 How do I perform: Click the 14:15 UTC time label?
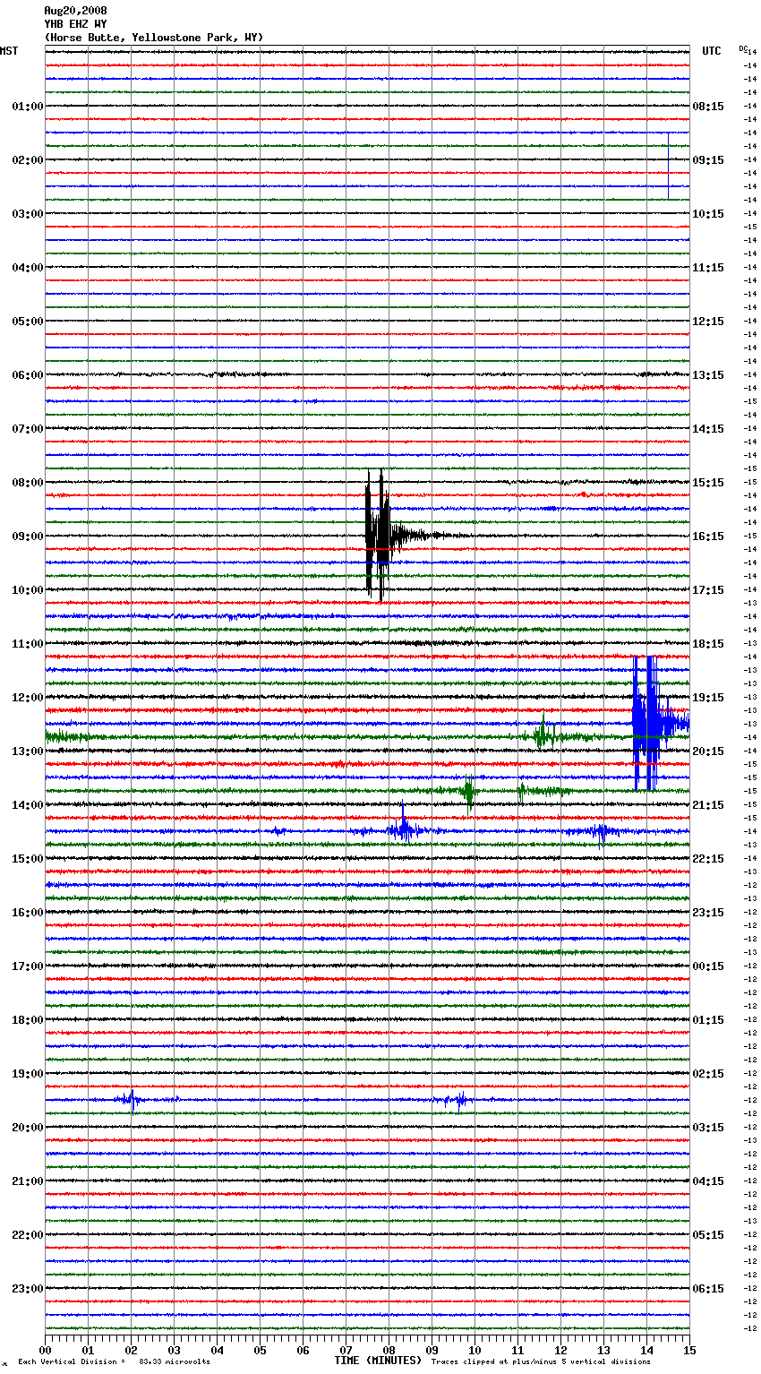(x=708, y=429)
